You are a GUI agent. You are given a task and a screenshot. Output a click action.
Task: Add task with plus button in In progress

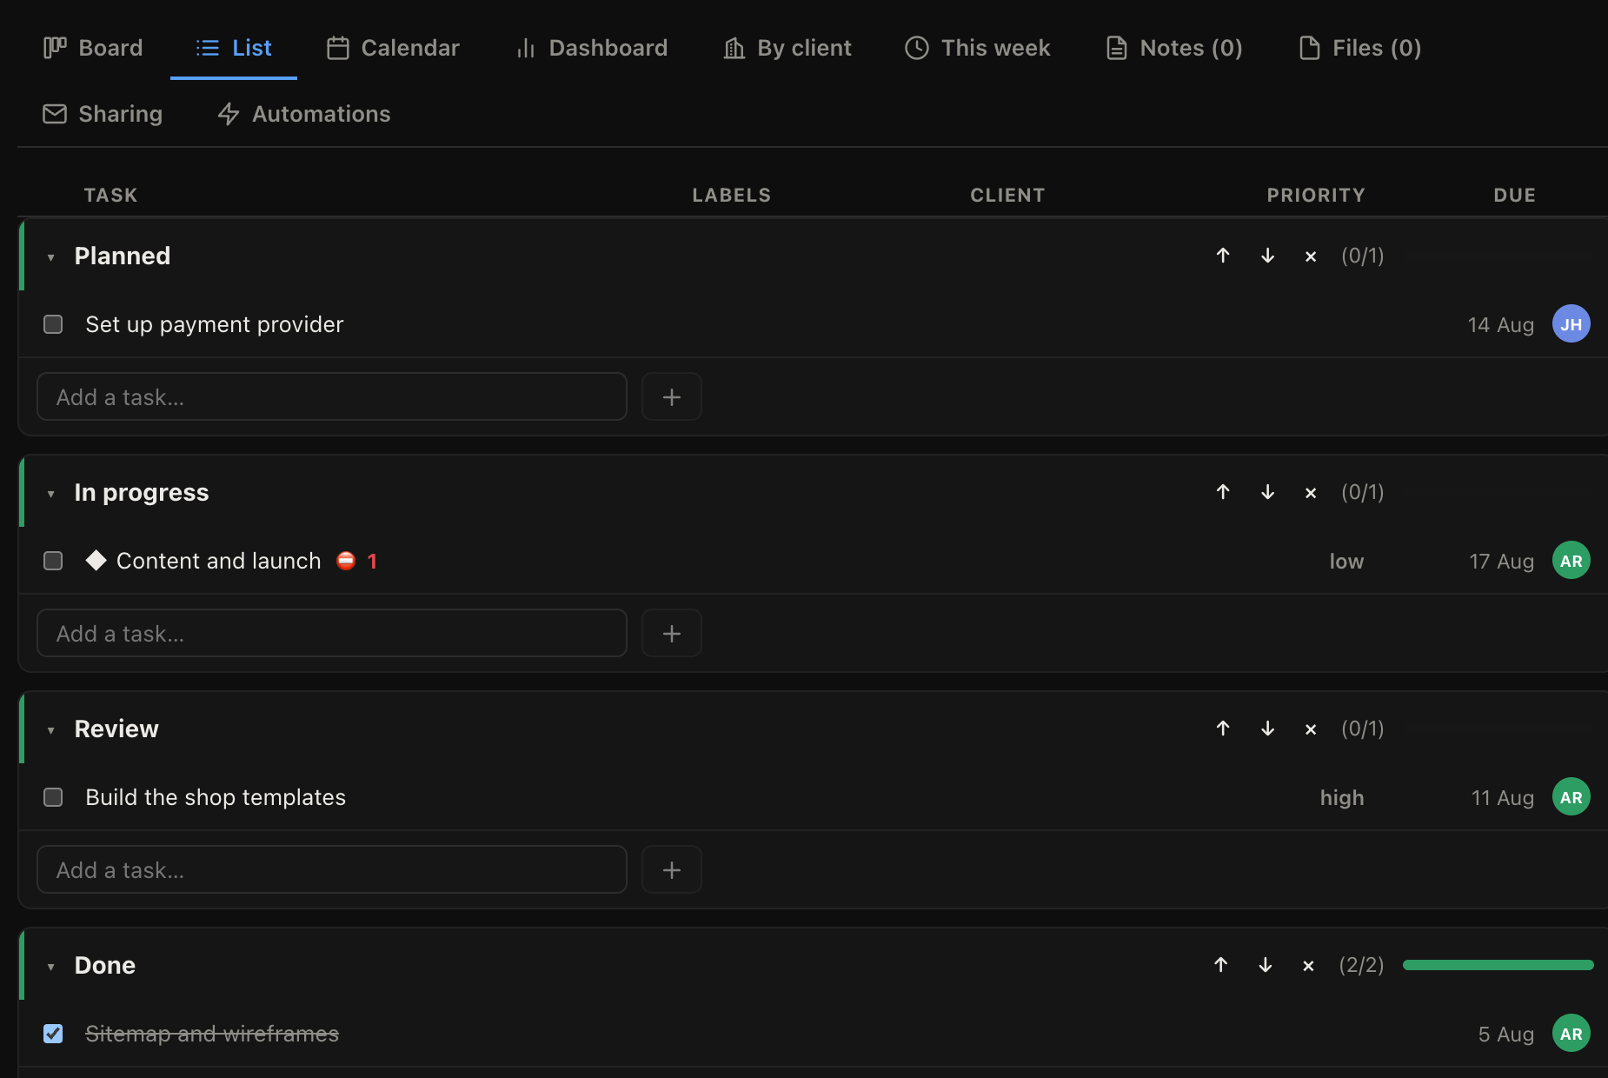coord(672,634)
